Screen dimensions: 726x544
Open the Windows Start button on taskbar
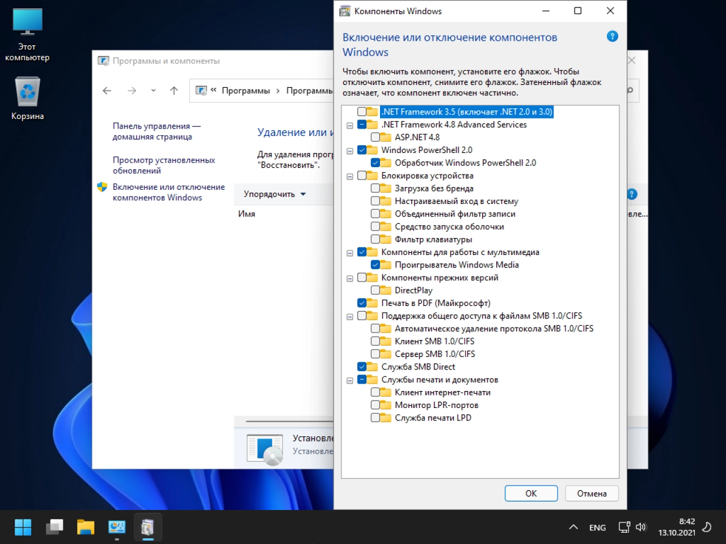(x=23, y=527)
